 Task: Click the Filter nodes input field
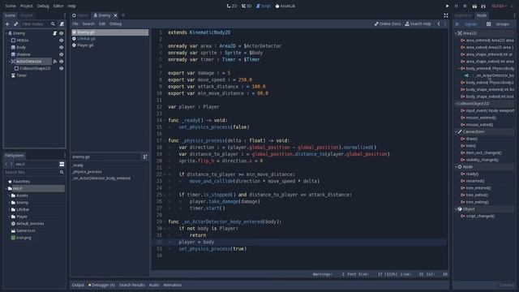click(36, 24)
